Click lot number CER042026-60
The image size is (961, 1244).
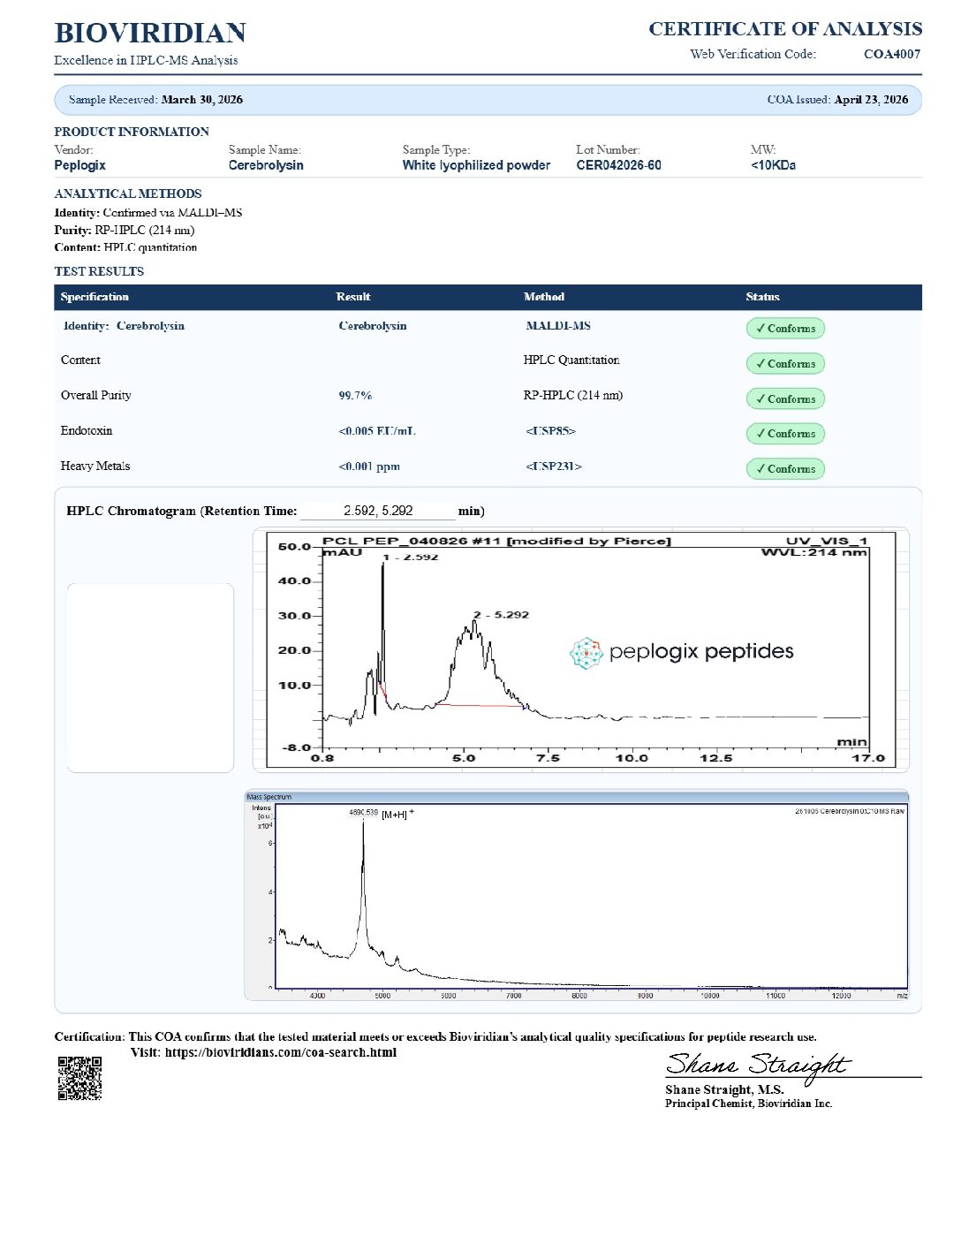coord(618,165)
